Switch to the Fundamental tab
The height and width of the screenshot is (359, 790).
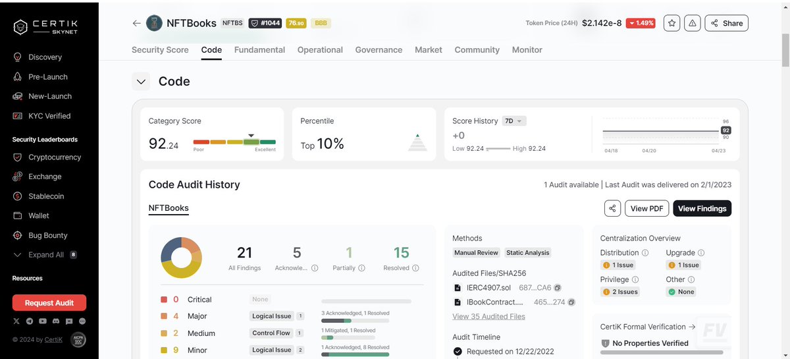pos(259,50)
